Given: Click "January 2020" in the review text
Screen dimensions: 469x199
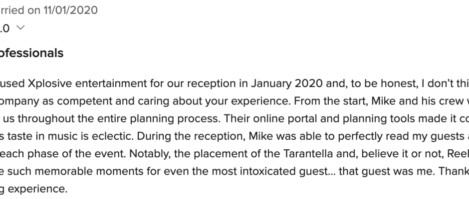Looking at the screenshot, I should click(286, 84).
